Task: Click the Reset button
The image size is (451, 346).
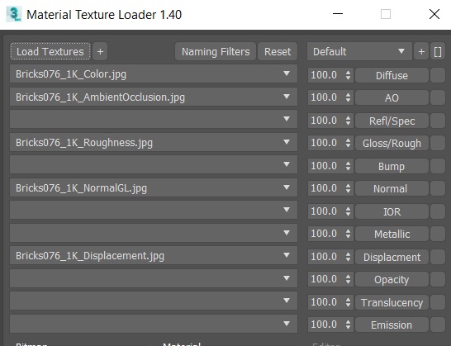Action: pos(278,51)
